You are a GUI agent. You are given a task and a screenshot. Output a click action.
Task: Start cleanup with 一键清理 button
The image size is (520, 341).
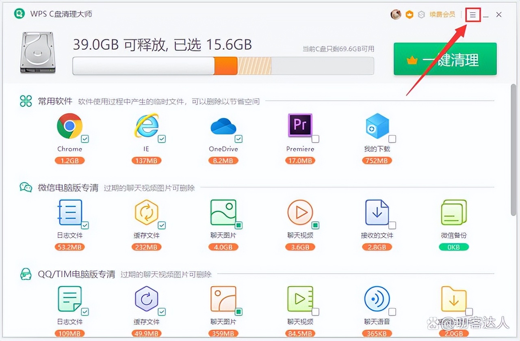click(x=445, y=59)
